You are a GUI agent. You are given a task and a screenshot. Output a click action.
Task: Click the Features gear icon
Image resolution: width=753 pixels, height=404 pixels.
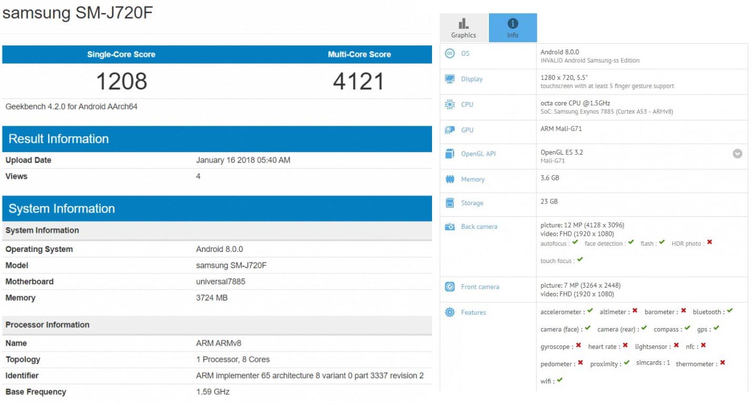coord(449,312)
